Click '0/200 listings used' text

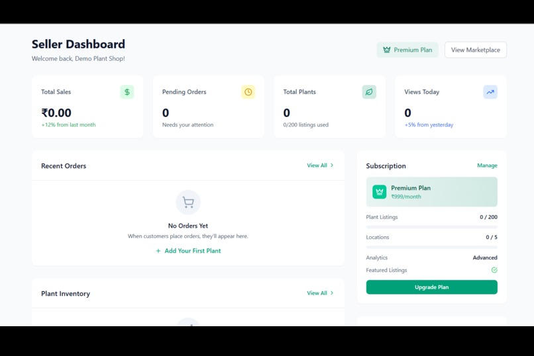tap(306, 125)
